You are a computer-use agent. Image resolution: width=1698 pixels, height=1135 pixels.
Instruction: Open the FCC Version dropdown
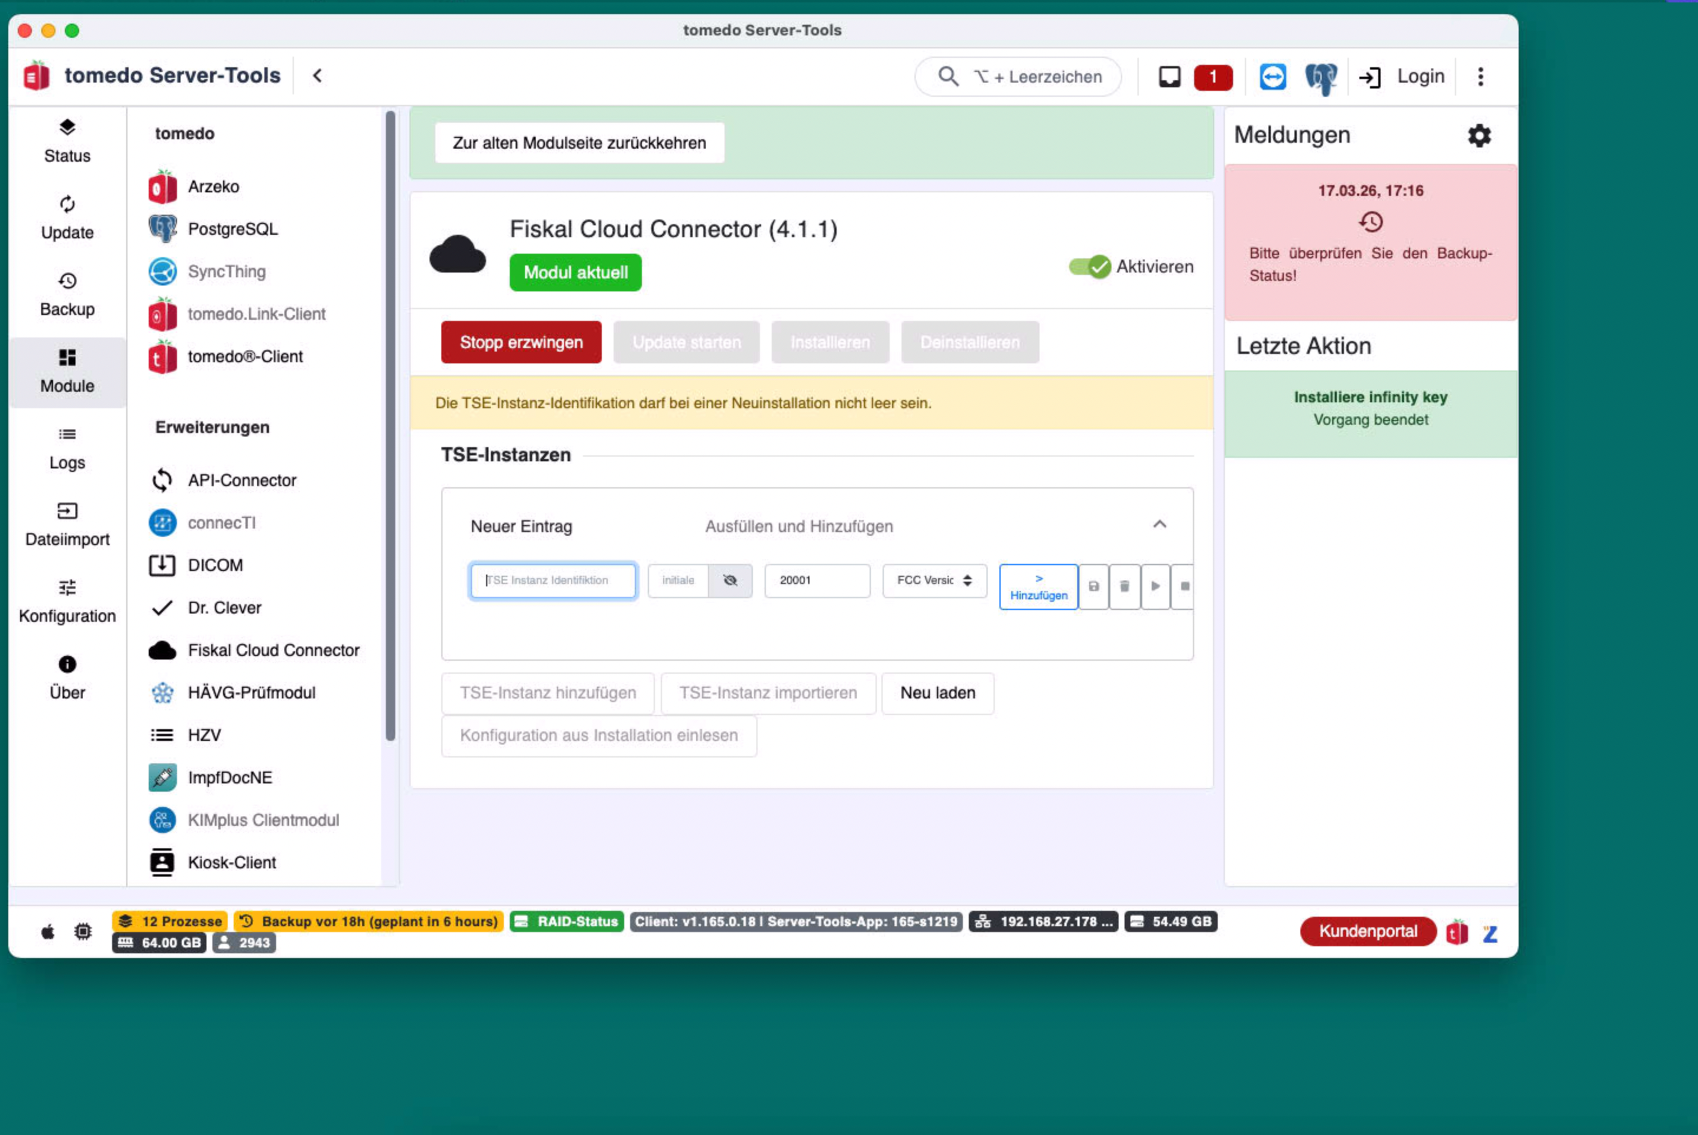click(x=935, y=580)
